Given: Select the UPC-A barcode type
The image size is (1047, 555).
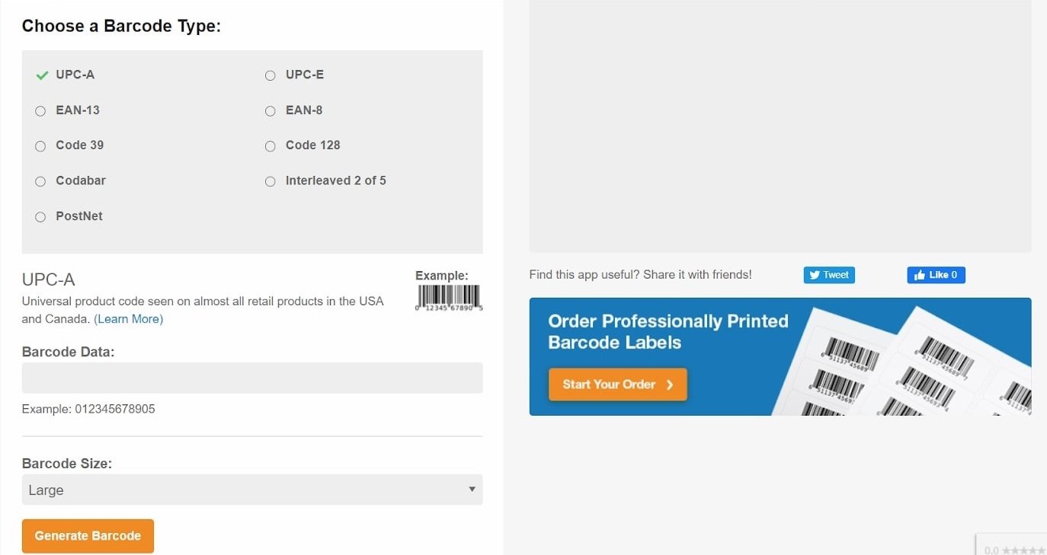Looking at the screenshot, I should tap(75, 75).
